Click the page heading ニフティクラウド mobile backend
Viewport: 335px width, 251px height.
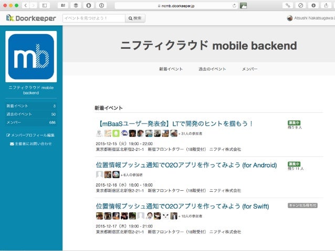click(x=208, y=46)
